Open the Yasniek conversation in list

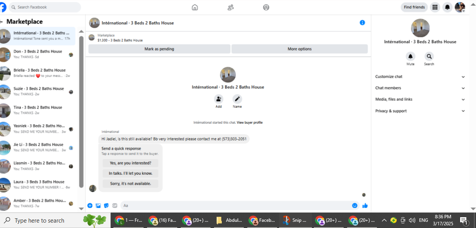click(x=38, y=129)
